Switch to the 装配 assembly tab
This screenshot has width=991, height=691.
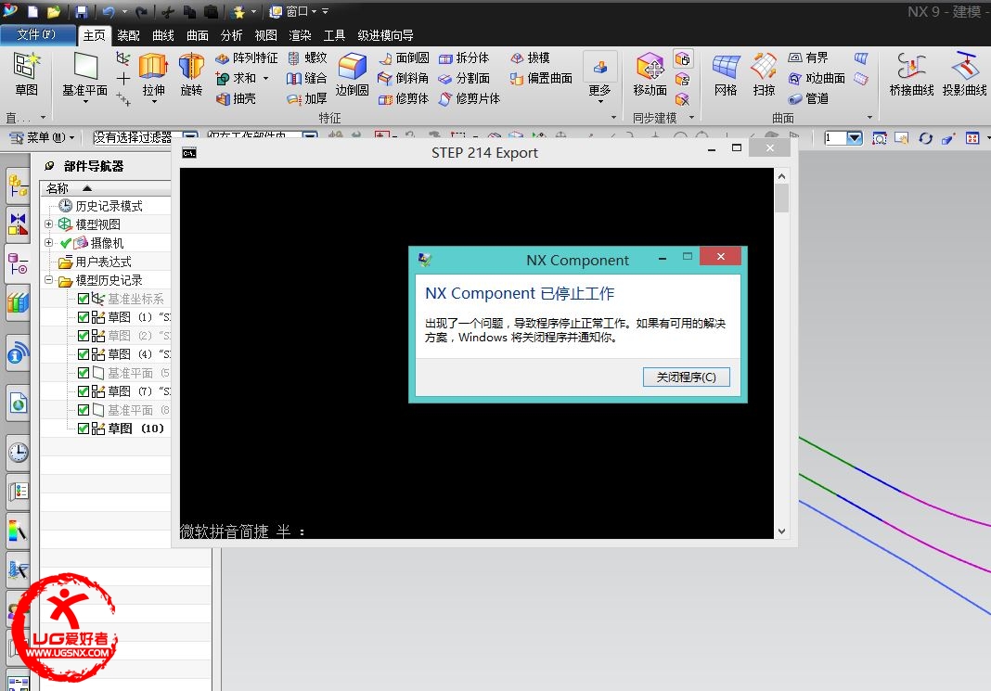(x=128, y=35)
